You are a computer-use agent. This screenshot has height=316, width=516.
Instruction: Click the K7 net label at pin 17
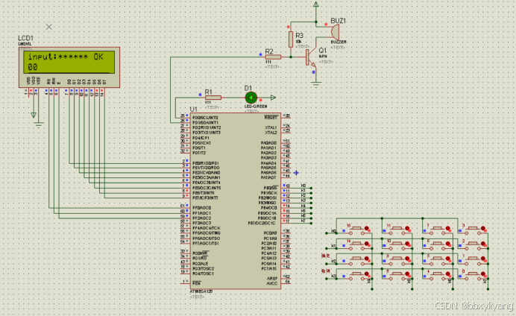coord(303,221)
